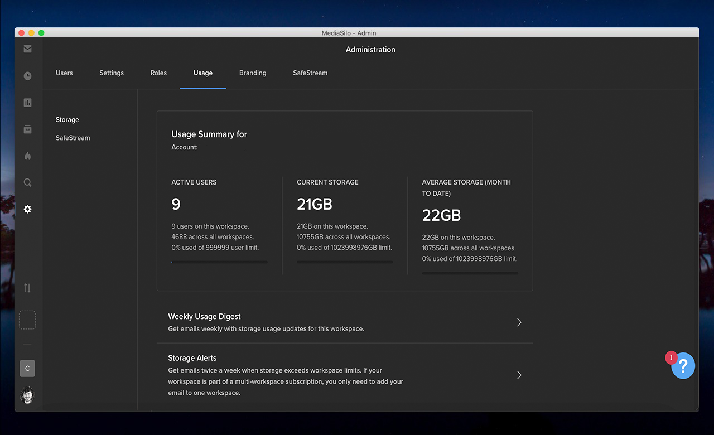Image resolution: width=714 pixels, height=435 pixels.
Task: Select SafeStream in the left usage menu
Action: pos(73,138)
